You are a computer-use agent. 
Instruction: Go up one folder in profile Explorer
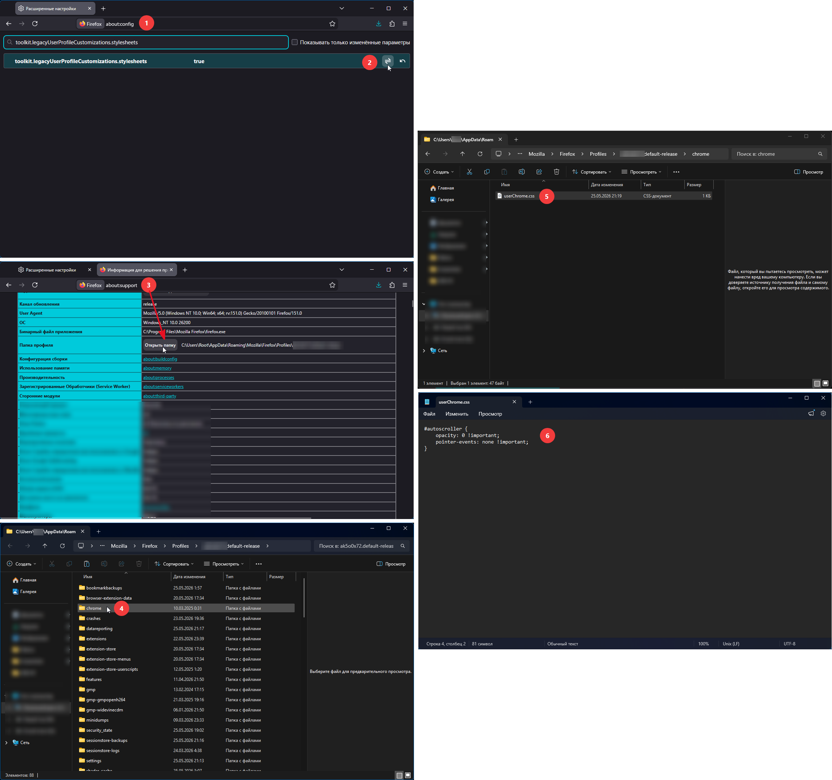pos(45,546)
